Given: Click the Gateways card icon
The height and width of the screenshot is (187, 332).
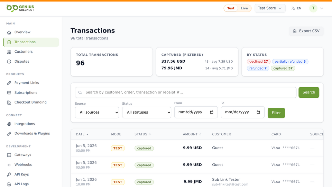Looking at the screenshot, I should [x=9, y=155].
